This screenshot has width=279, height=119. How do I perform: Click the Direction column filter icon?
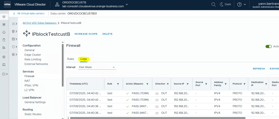[x=168, y=84]
